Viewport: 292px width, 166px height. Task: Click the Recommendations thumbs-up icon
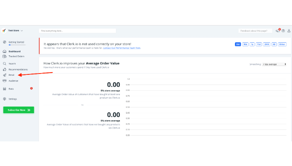coord(5,70)
